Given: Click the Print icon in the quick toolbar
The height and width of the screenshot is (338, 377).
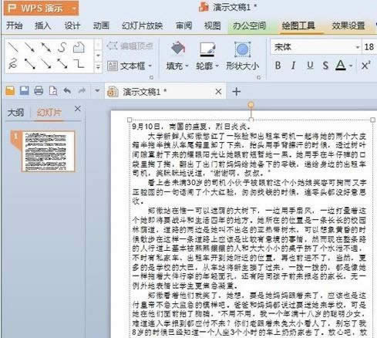Looking at the screenshot, I should (x=39, y=91).
